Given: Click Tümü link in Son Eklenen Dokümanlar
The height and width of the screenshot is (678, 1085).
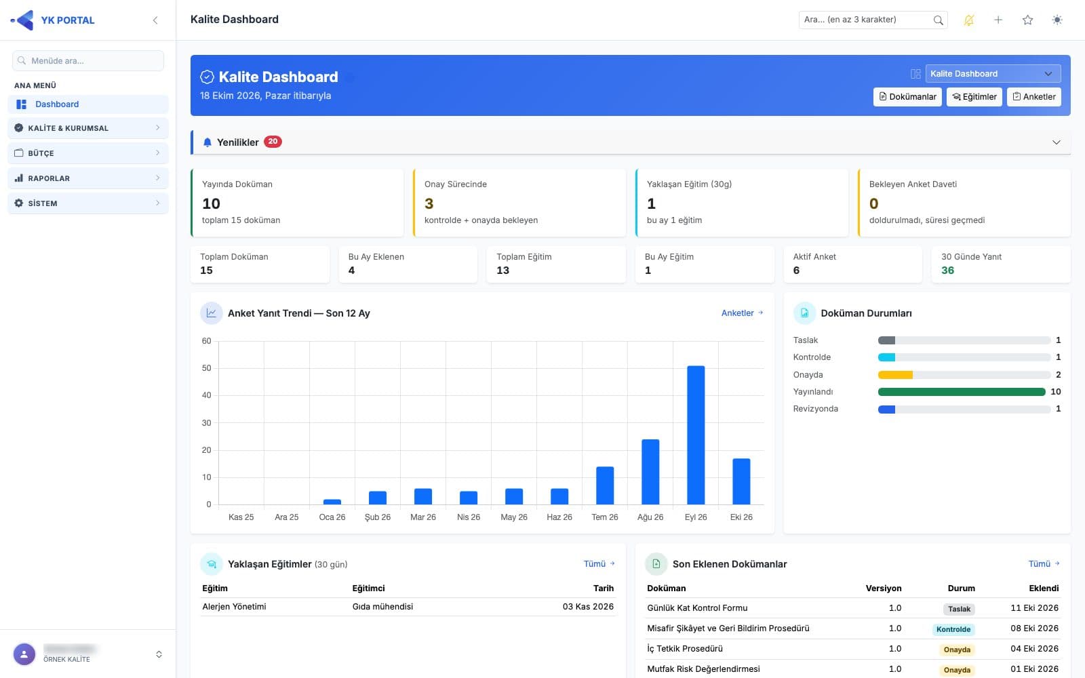Looking at the screenshot, I should [x=1044, y=564].
